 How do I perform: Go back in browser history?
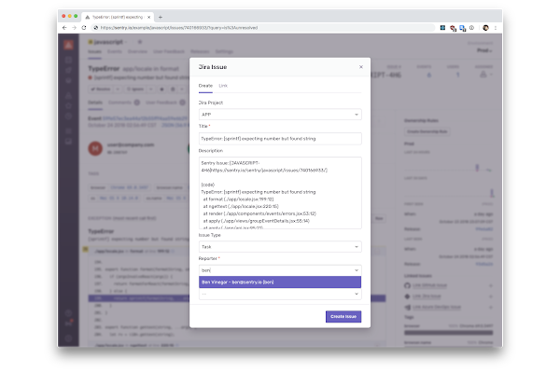pyautogui.click(x=64, y=27)
